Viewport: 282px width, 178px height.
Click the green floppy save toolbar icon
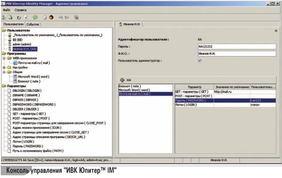(x=11, y=17)
